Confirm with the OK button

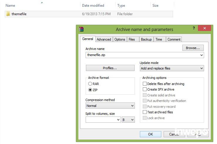(x=150, y=134)
